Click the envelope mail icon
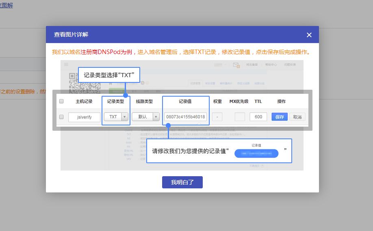This screenshot has height=231, width=373. (236, 65)
